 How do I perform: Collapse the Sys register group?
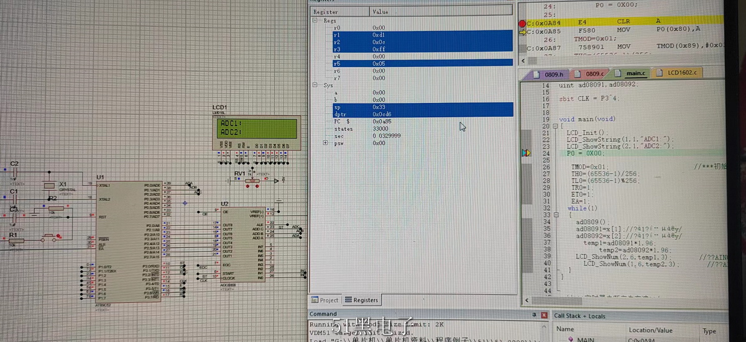(316, 85)
